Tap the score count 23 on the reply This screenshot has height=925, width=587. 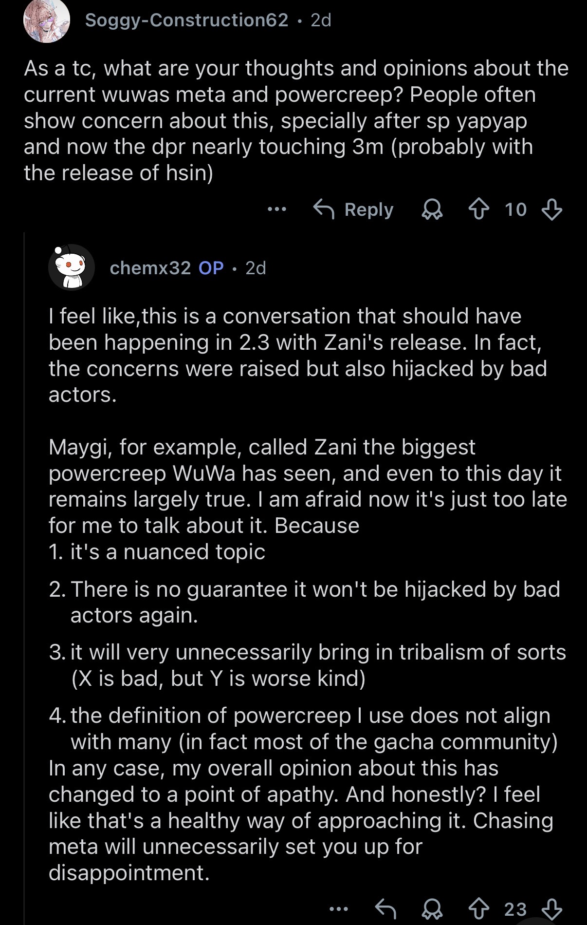(x=515, y=909)
